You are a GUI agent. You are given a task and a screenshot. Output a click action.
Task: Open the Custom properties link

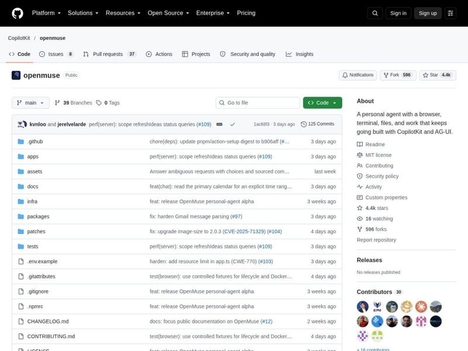click(382, 197)
